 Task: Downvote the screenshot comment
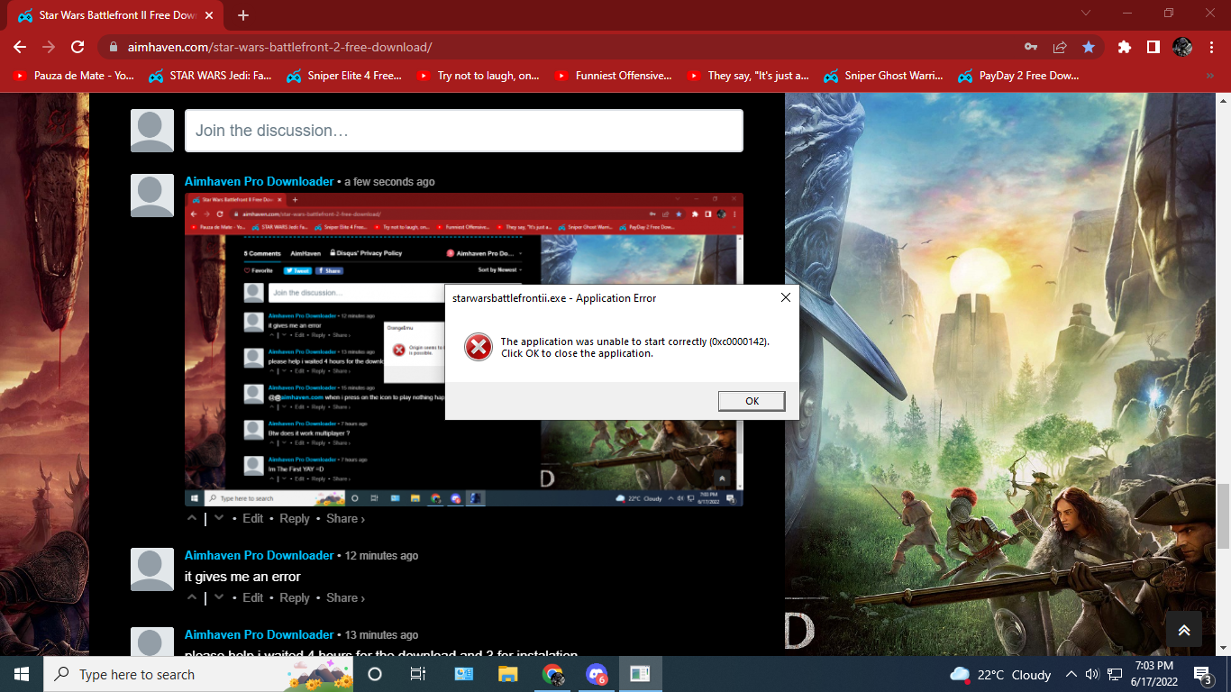point(219,518)
